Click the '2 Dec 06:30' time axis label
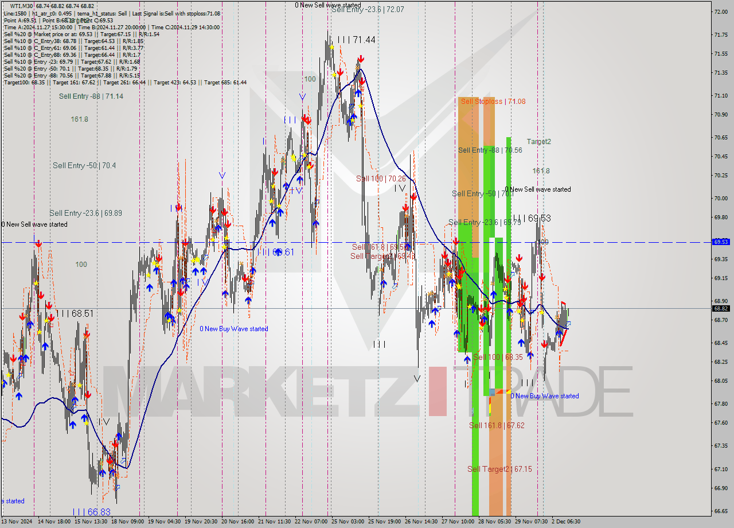Image resolution: width=734 pixels, height=528 pixels. coord(567,522)
